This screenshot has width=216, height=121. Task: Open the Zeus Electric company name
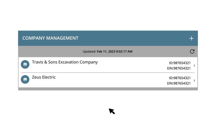(44, 77)
